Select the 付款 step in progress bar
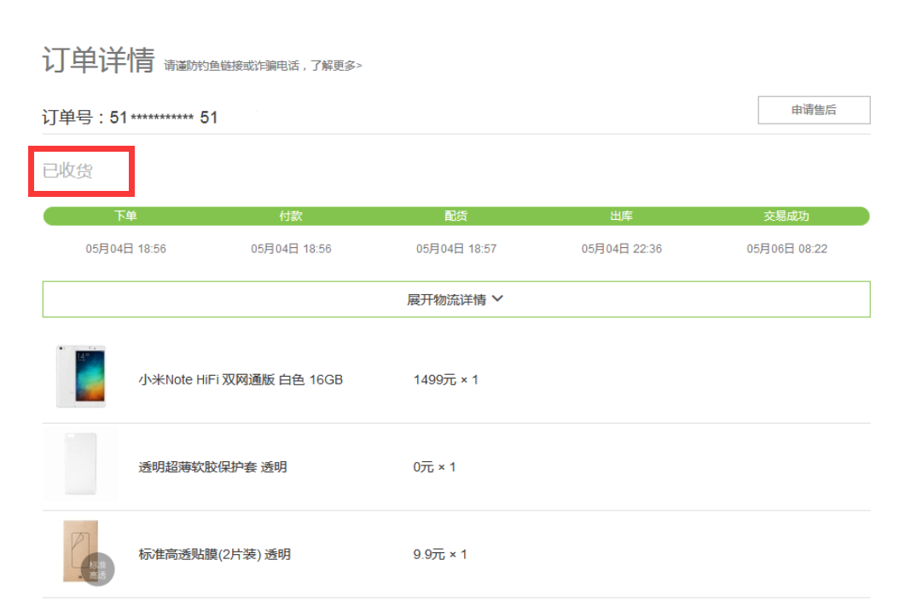The image size is (905, 606). (x=291, y=216)
